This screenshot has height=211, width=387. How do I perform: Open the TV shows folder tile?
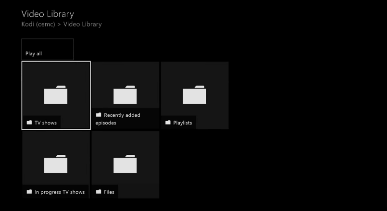[56, 96]
